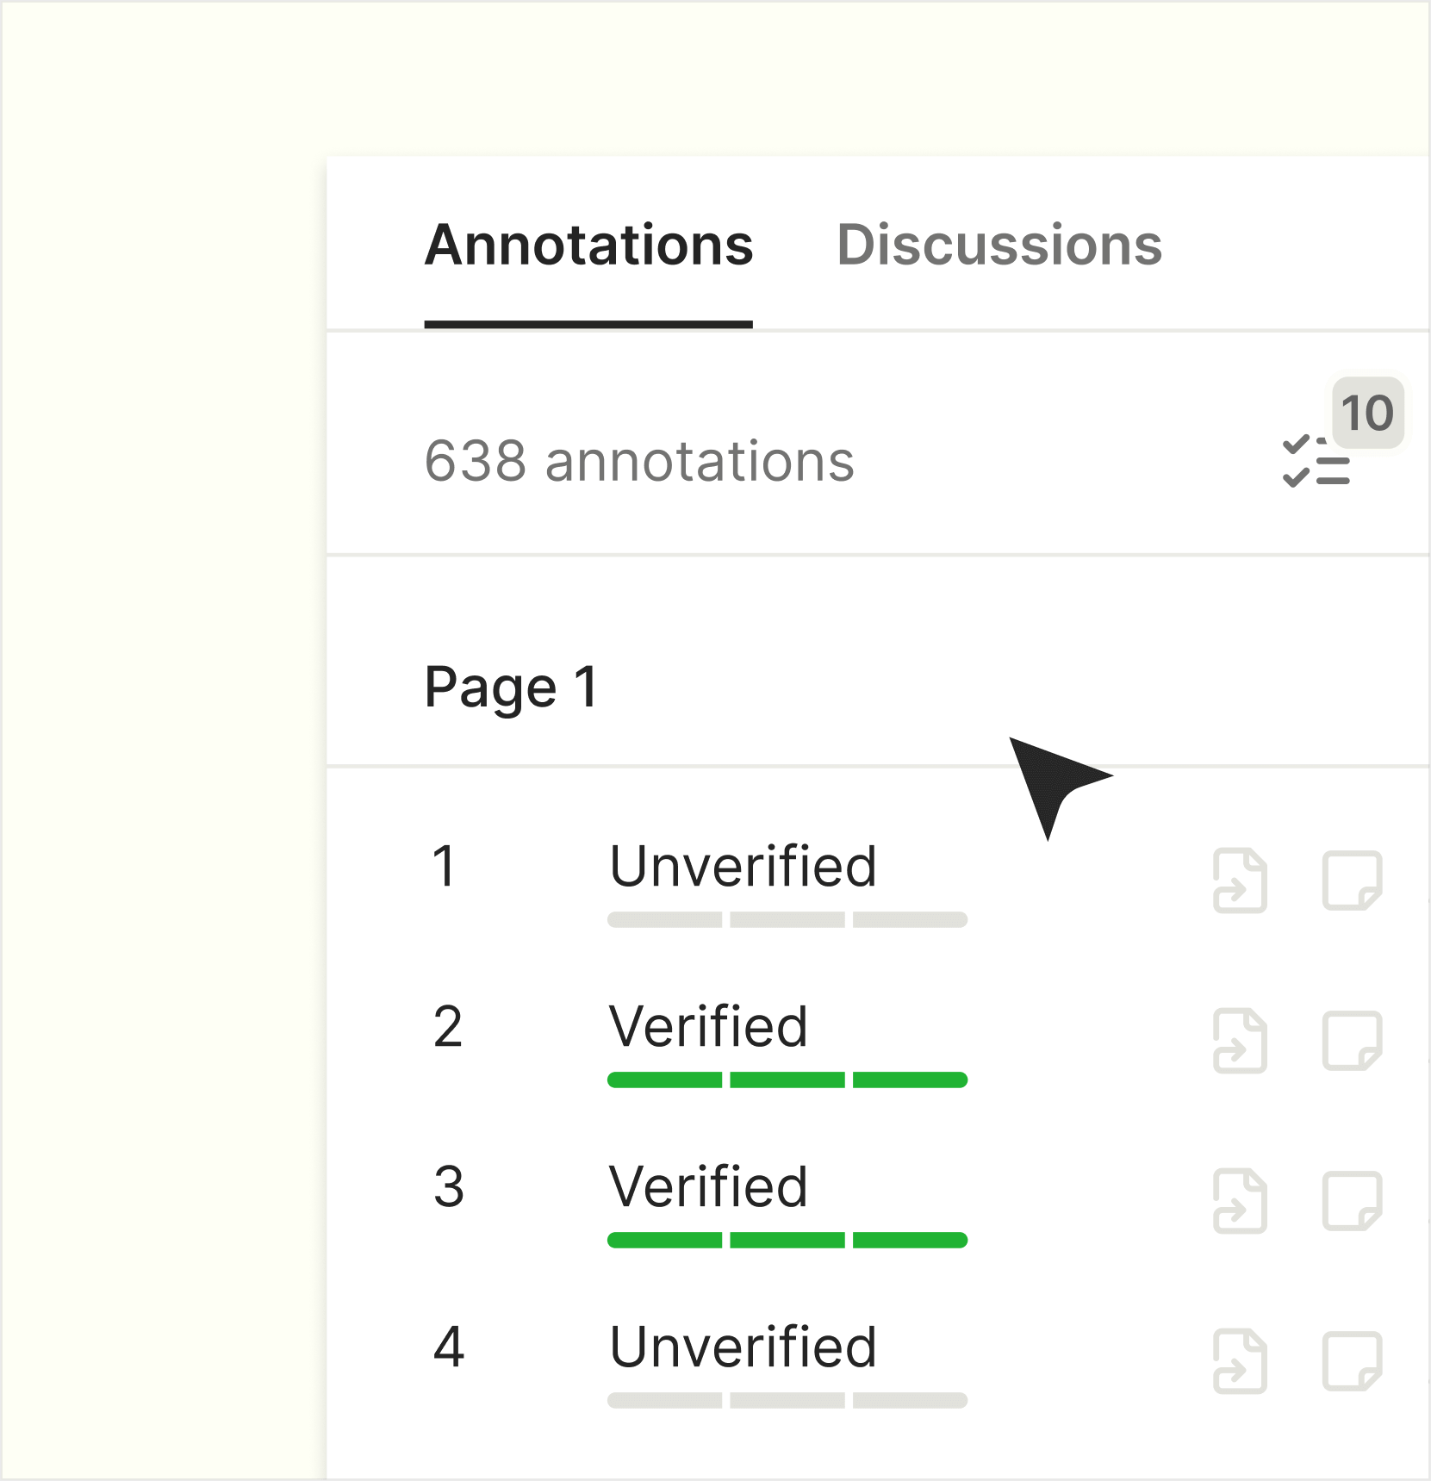Toggle verification status of annotation 1
The image size is (1431, 1481).
743,866
